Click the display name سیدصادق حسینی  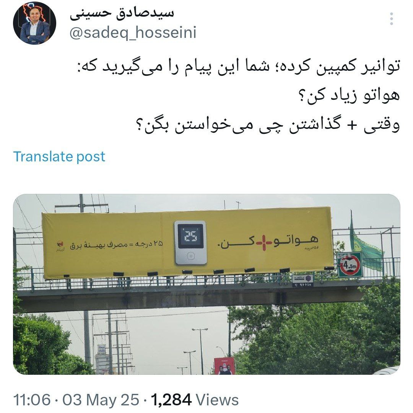tap(122, 14)
